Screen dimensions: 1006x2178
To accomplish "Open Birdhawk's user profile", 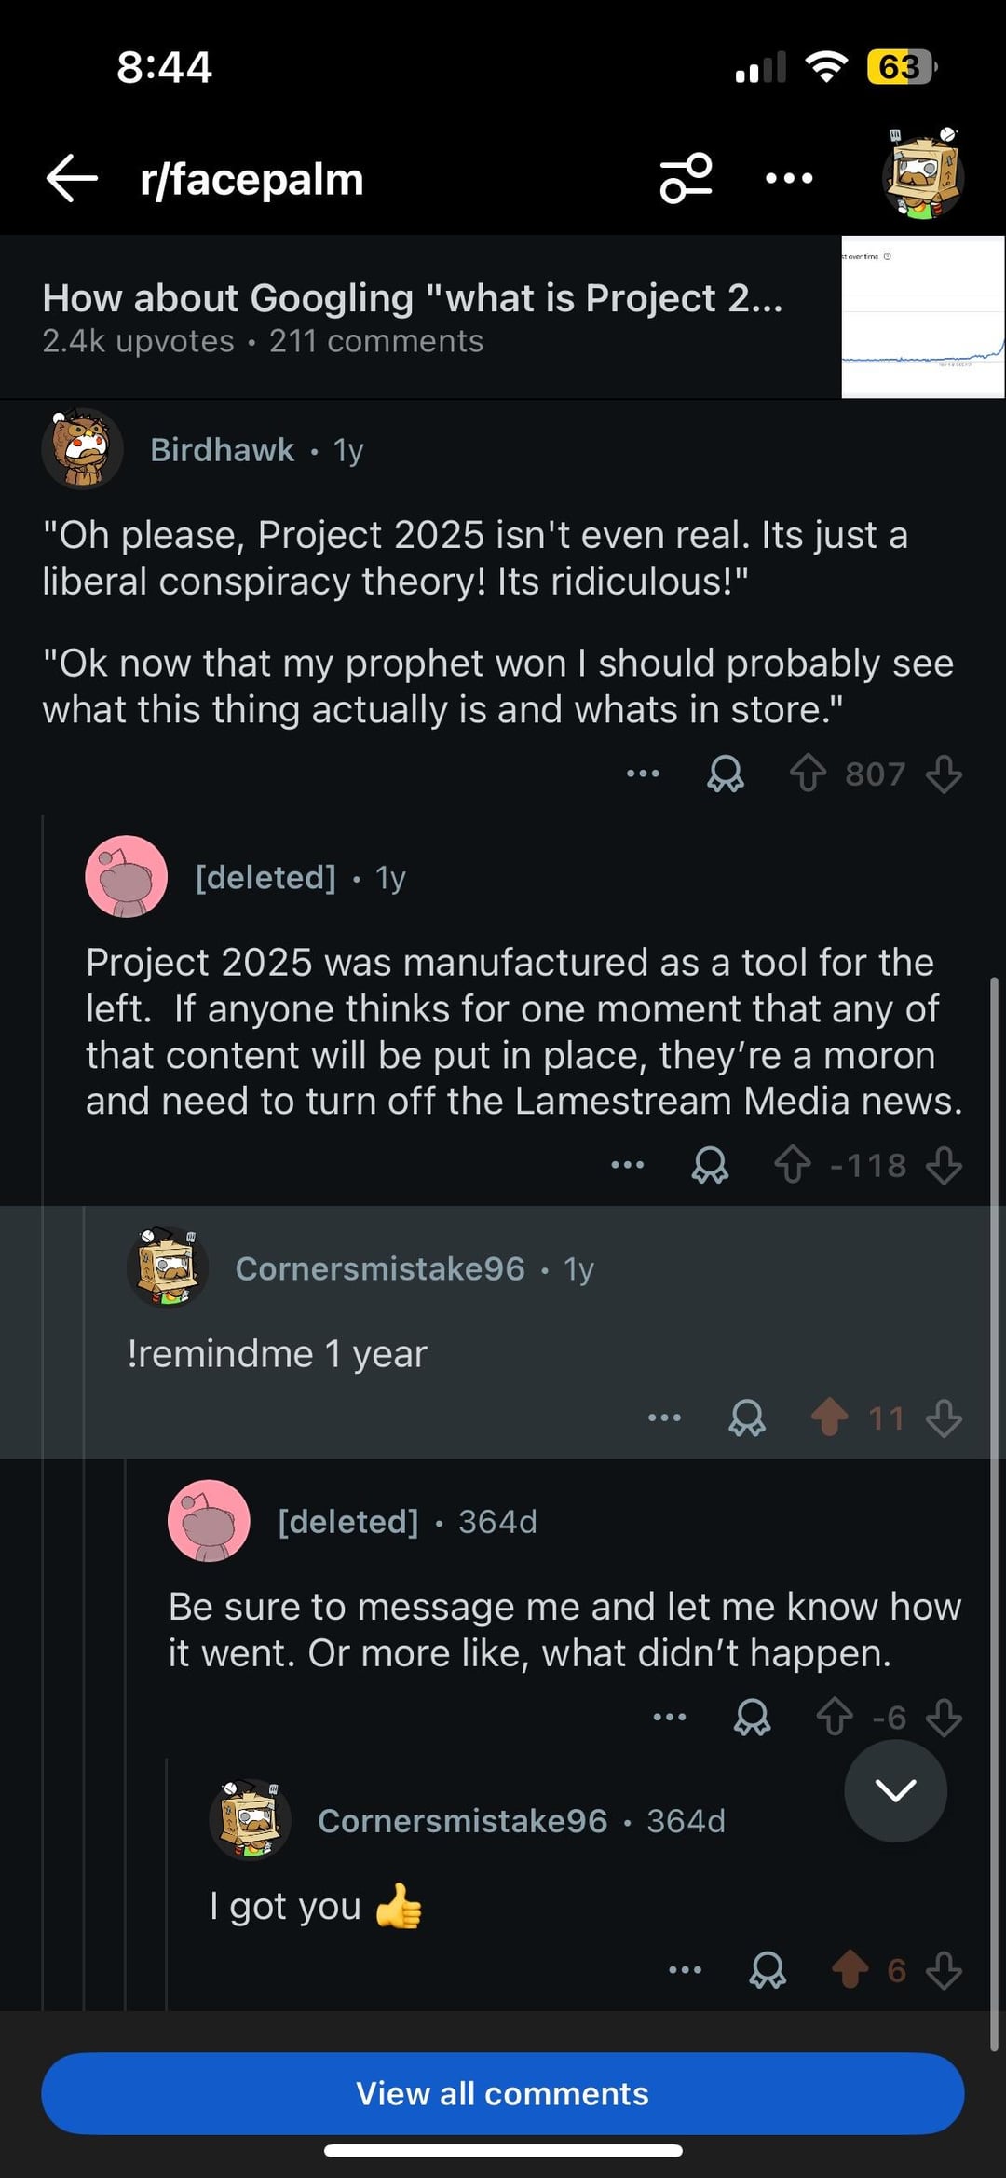I will click(222, 450).
